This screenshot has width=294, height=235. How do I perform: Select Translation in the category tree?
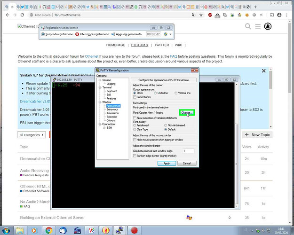(x=112, y=113)
